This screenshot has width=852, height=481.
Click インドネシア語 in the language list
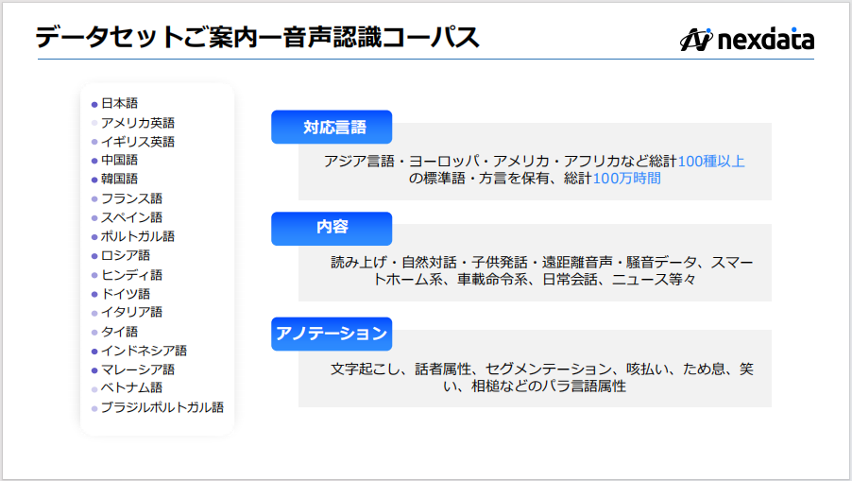click(x=144, y=351)
